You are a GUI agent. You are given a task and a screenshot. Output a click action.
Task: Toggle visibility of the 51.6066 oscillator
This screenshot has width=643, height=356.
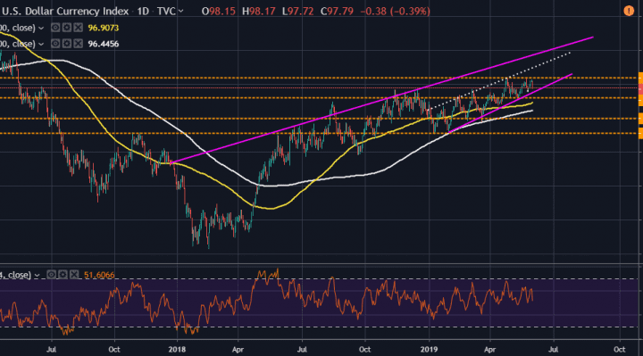coord(51,275)
